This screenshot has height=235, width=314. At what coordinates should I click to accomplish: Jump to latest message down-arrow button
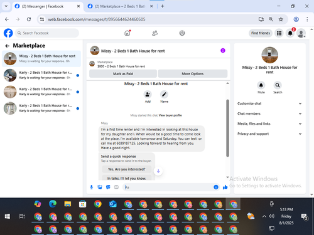click(x=158, y=171)
